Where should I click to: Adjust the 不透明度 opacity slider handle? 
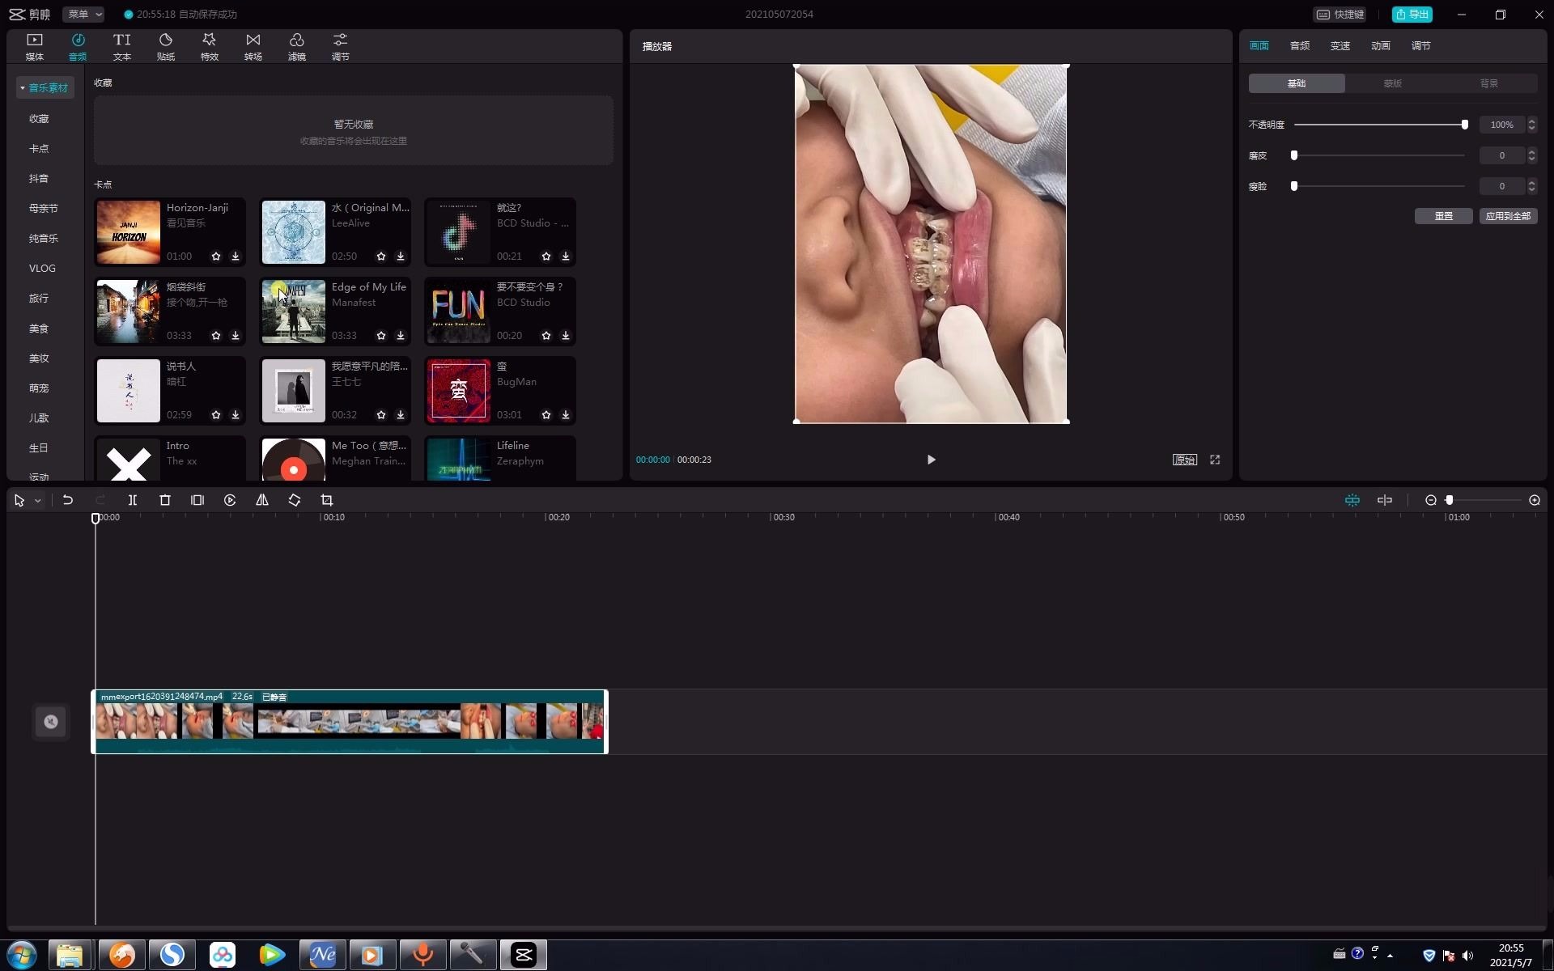tap(1464, 125)
